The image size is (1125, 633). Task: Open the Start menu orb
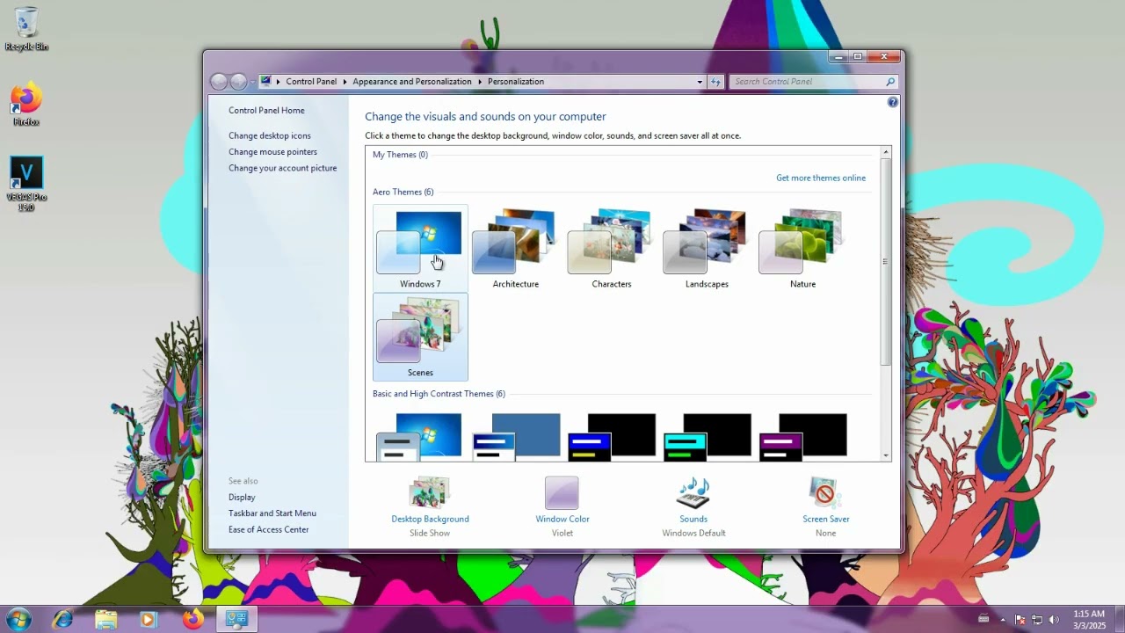click(18, 619)
